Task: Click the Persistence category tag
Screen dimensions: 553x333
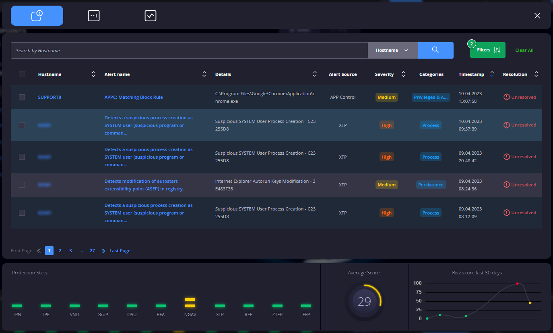Action: (431, 185)
